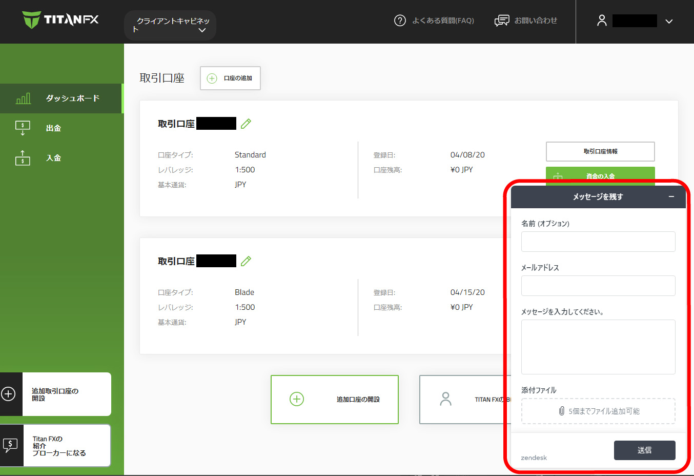Minimize the メッセージを残す widget
This screenshot has height=476, width=694.
(x=671, y=197)
